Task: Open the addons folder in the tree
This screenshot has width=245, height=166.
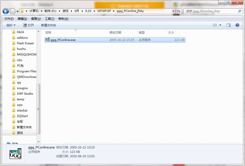Action: (22, 38)
